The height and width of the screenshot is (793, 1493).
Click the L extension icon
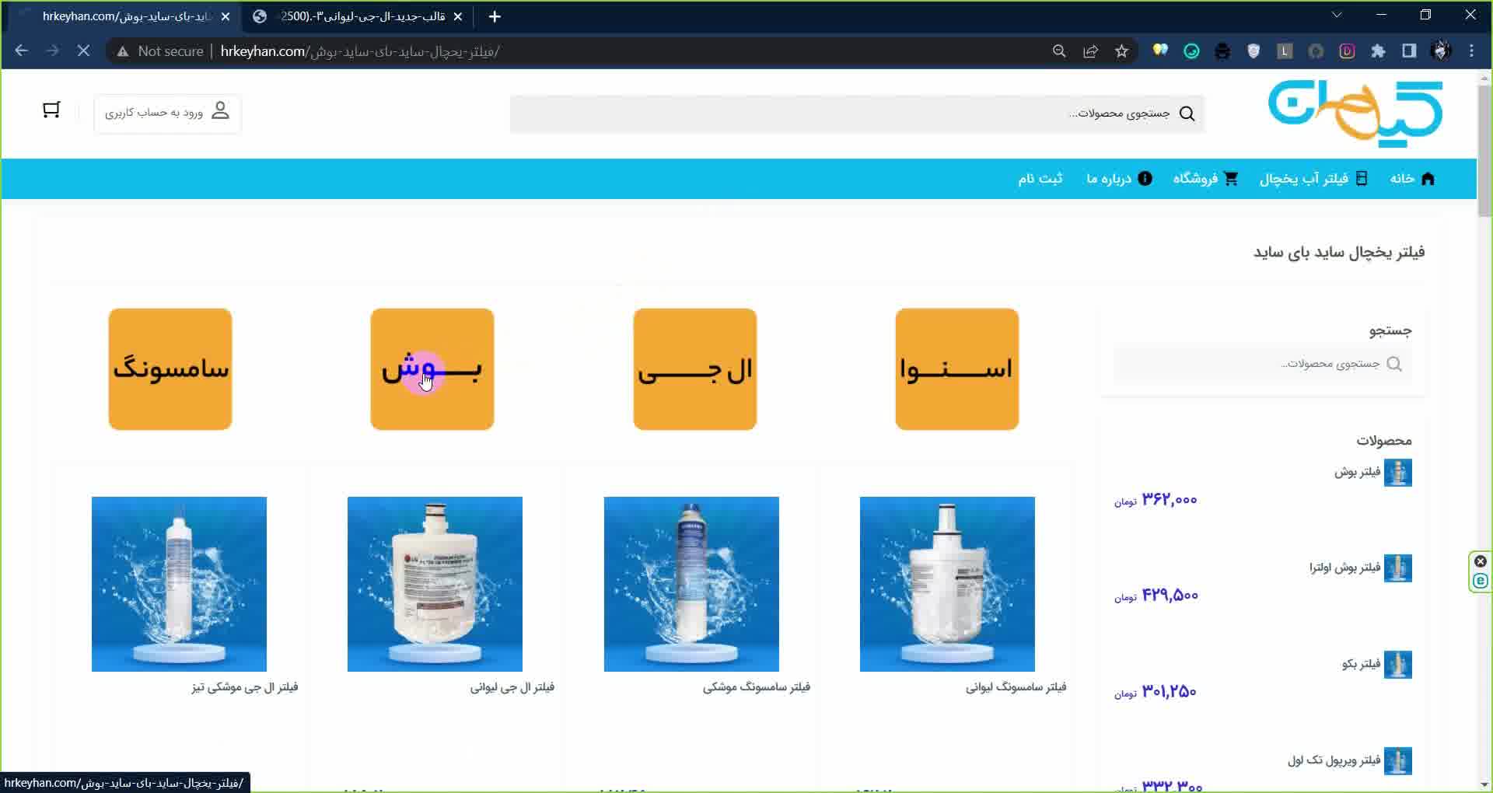pyautogui.click(x=1285, y=51)
